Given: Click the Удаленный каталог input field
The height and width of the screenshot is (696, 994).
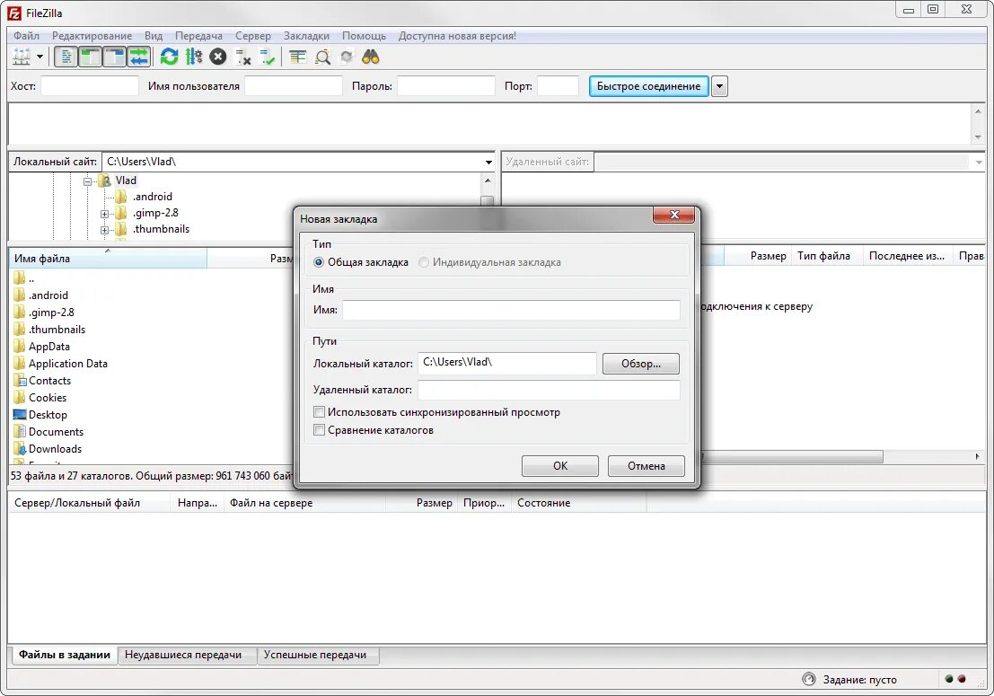Looking at the screenshot, I should click(549, 390).
